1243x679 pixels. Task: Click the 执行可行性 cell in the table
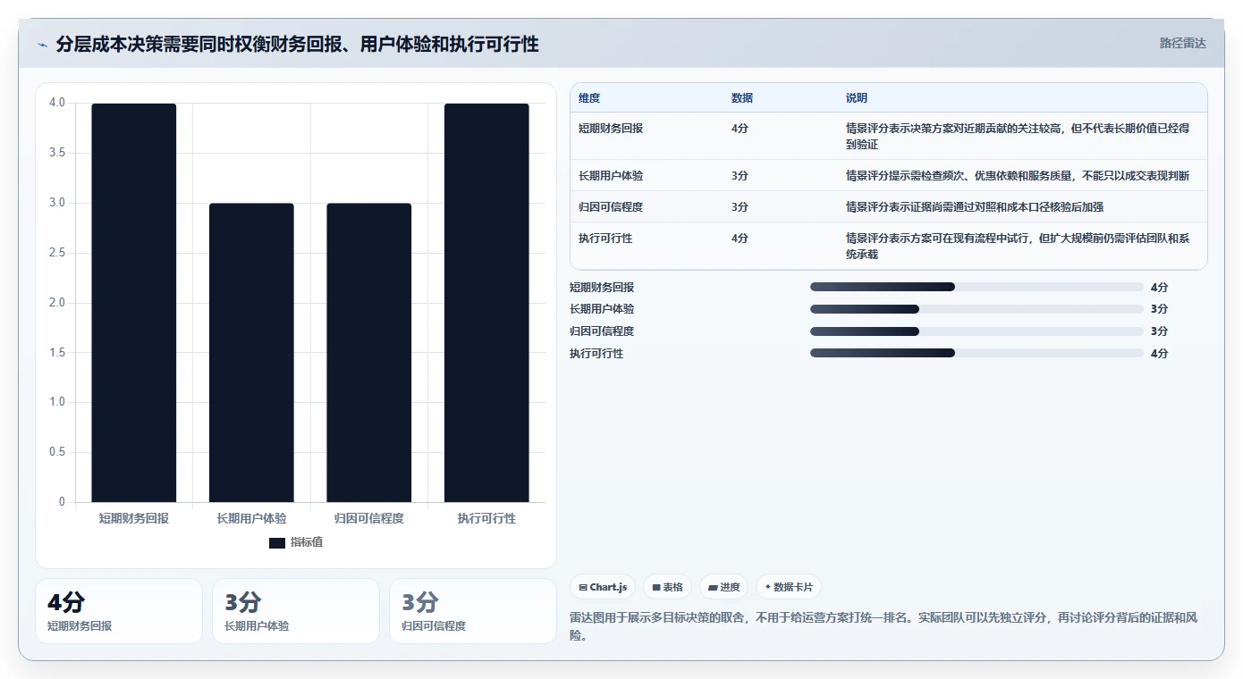click(605, 239)
